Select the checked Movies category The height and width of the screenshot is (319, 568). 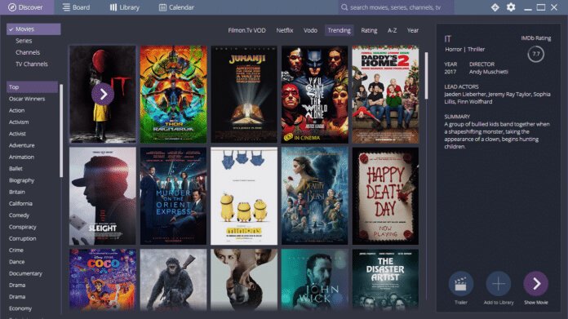(33, 29)
